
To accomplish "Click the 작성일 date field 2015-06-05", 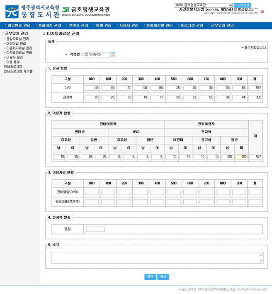I will [97, 54].
